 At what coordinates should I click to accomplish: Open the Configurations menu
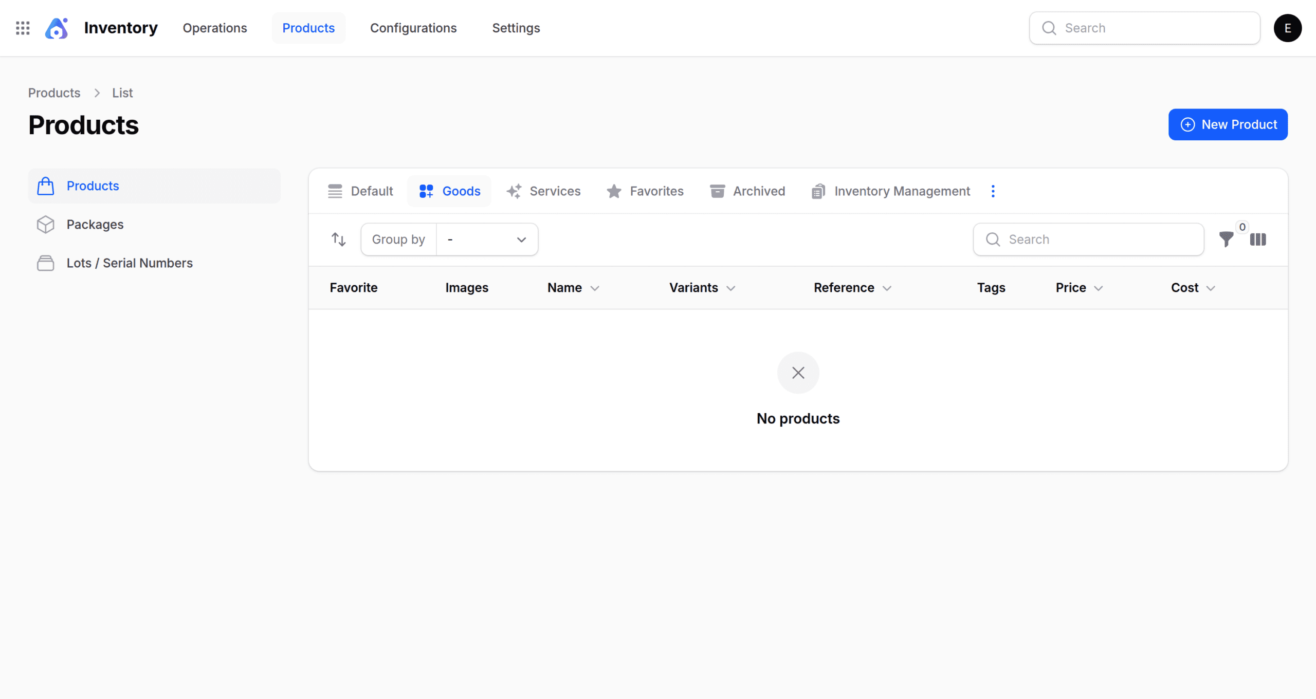pos(413,28)
